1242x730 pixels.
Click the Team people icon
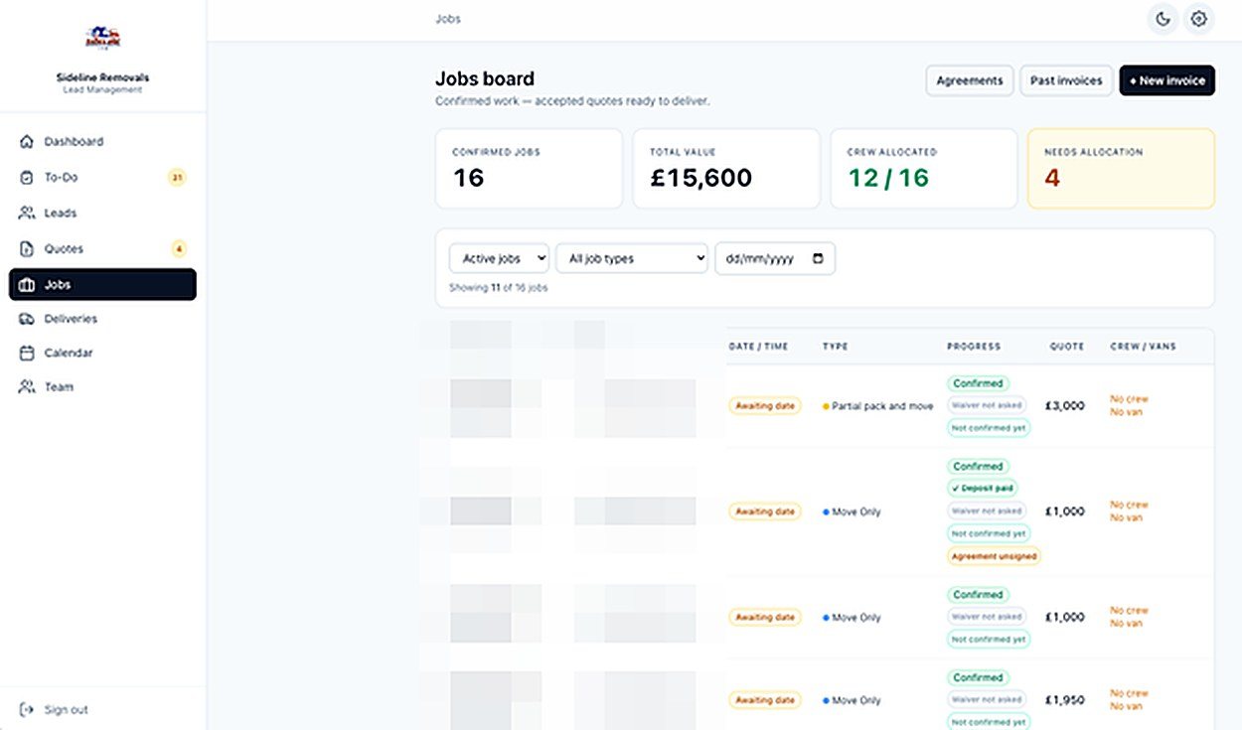pos(27,387)
